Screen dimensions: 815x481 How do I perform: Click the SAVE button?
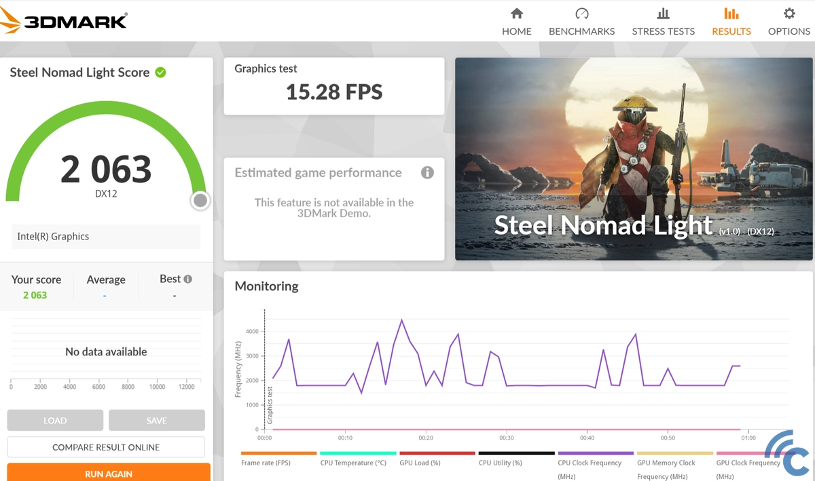[x=156, y=421]
